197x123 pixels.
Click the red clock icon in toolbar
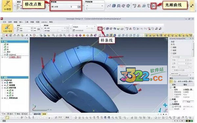pyautogui.click(x=34, y=36)
